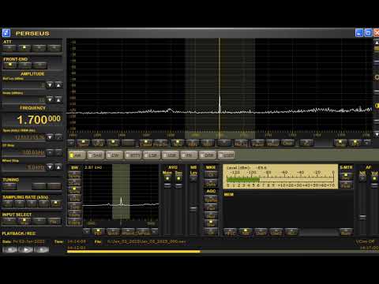Viewport: 379px width, 284px height.
Task: Select USB mode
Action: (170, 155)
